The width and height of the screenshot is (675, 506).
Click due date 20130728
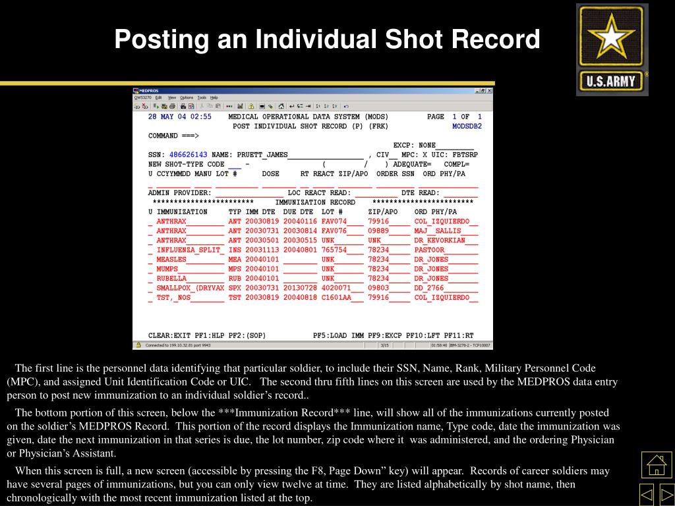point(300,288)
